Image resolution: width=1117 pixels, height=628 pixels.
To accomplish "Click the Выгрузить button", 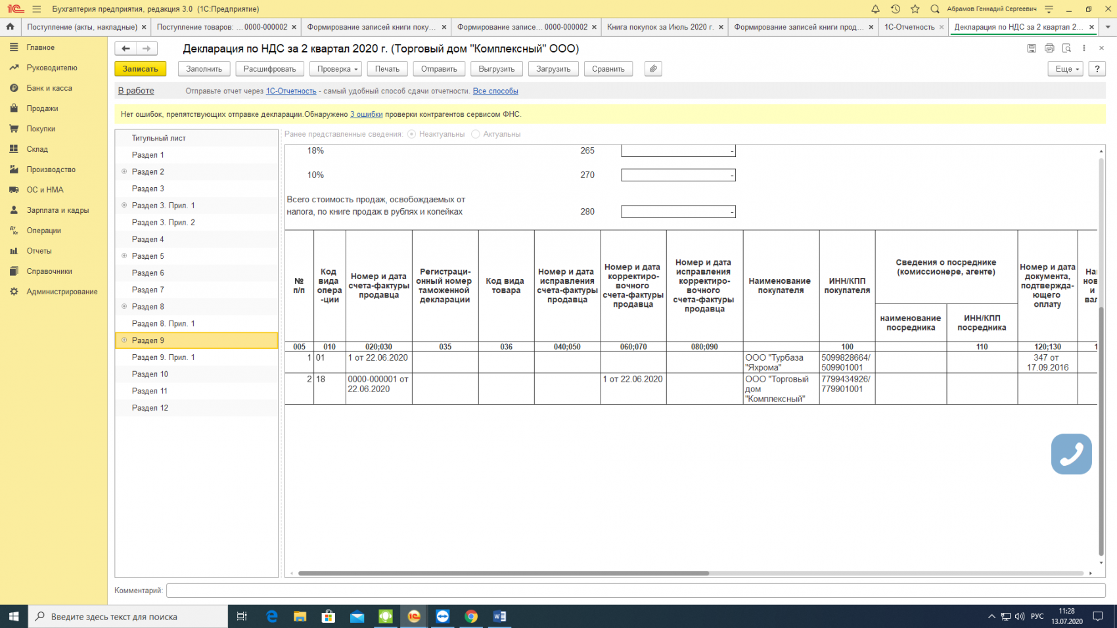I will pos(497,69).
